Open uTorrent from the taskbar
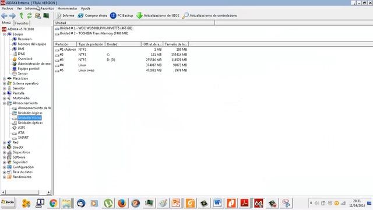373x210 pixels. (108, 203)
